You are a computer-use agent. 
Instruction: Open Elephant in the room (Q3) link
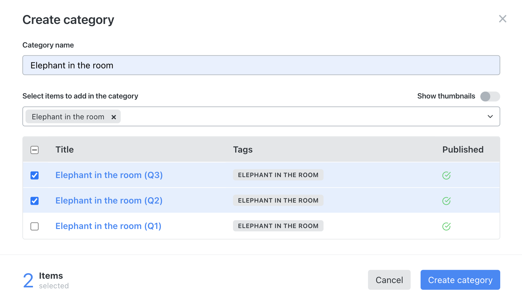tap(109, 175)
